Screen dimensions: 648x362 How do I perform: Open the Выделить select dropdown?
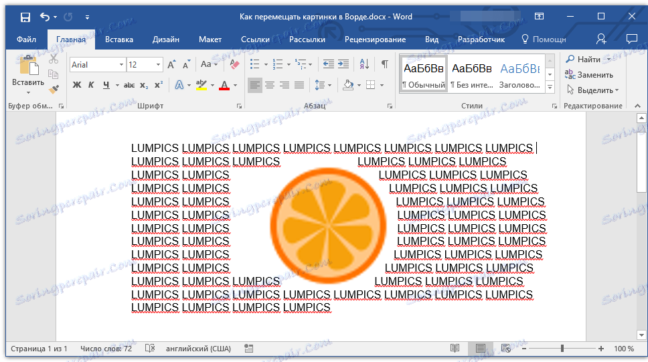[x=592, y=90]
